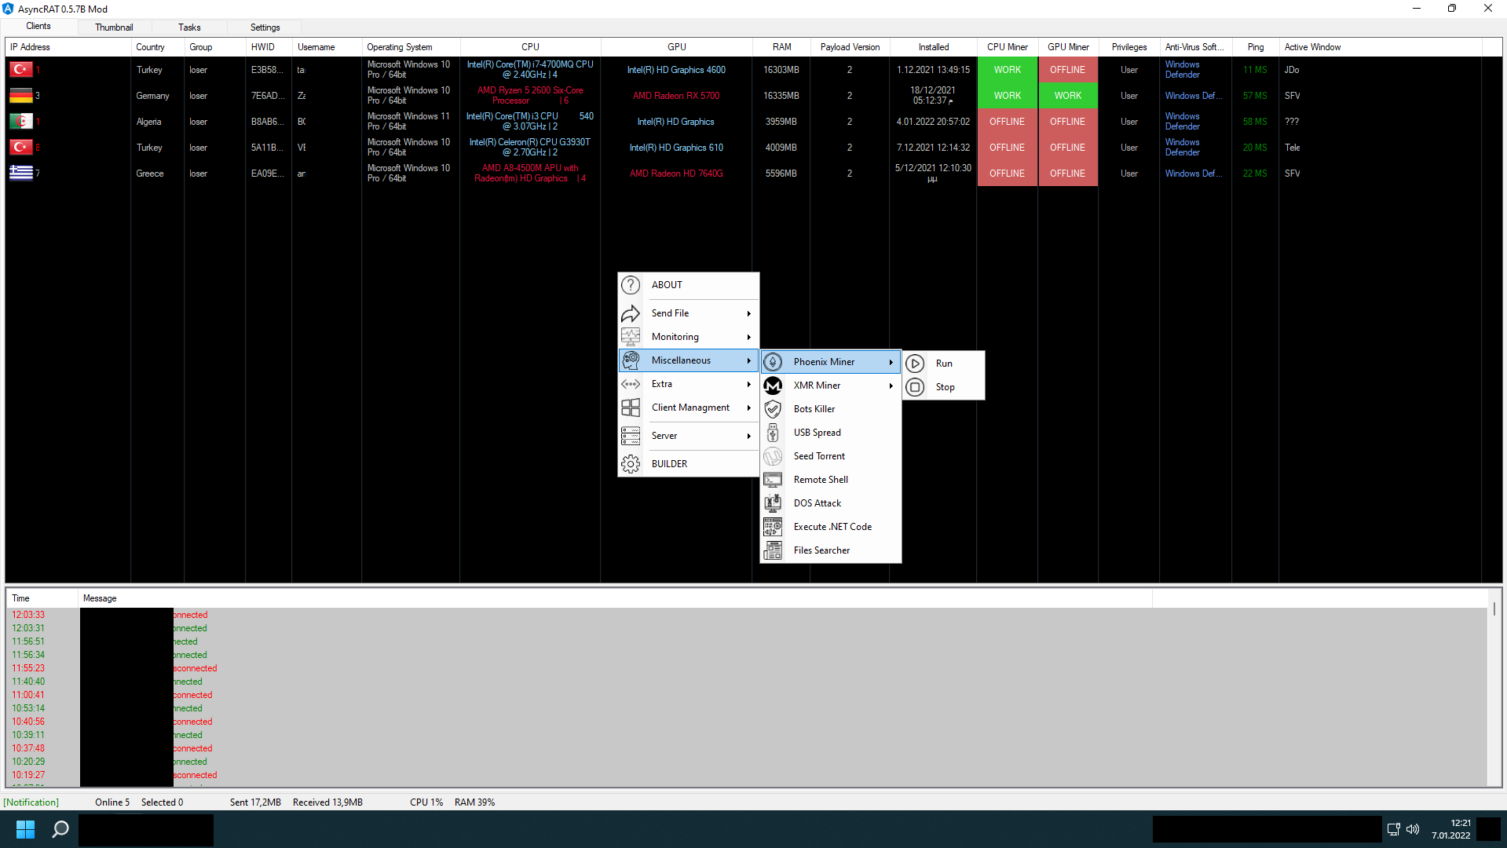The width and height of the screenshot is (1507, 848).
Task: Open the Windows Start menu
Action: point(25,829)
